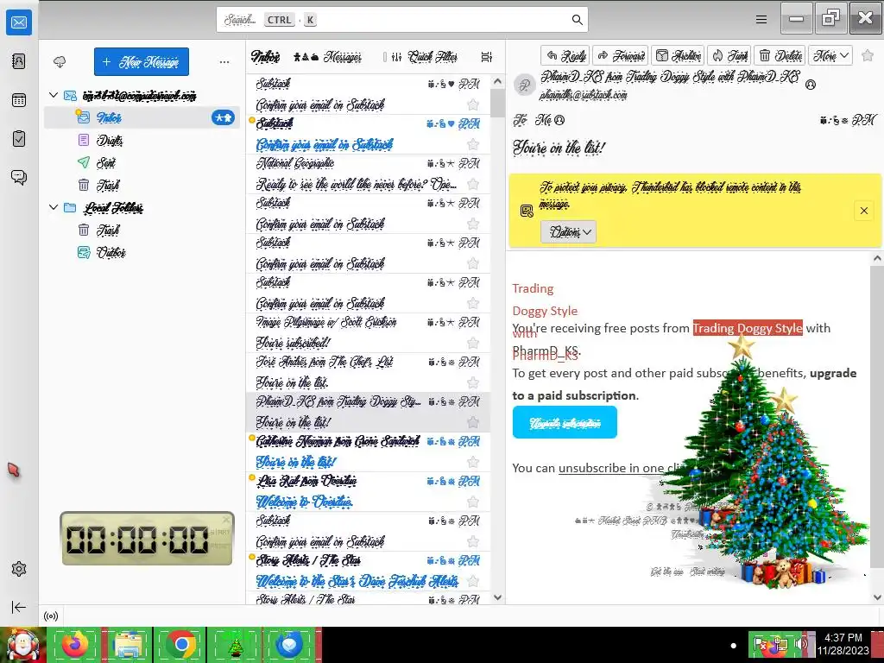This screenshot has height=663, width=884.
Task: Open Thunderbird taskbar icon
Action: click(289, 645)
